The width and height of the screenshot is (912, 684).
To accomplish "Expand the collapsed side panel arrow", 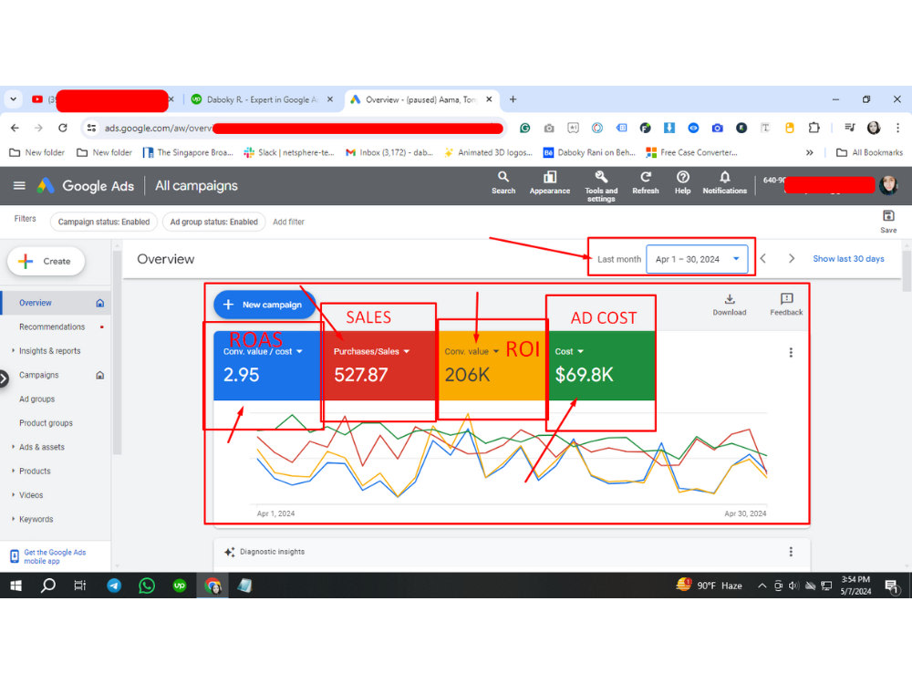I will pyautogui.click(x=4, y=378).
